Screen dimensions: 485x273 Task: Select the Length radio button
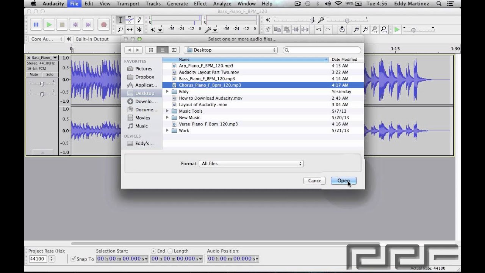click(170, 251)
